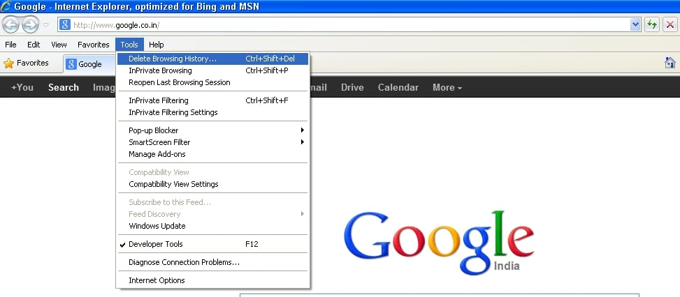The height and width of the screenshot is (297, 680).
Task: Open Manage Add-ons
Action: [x=212, y=154]
